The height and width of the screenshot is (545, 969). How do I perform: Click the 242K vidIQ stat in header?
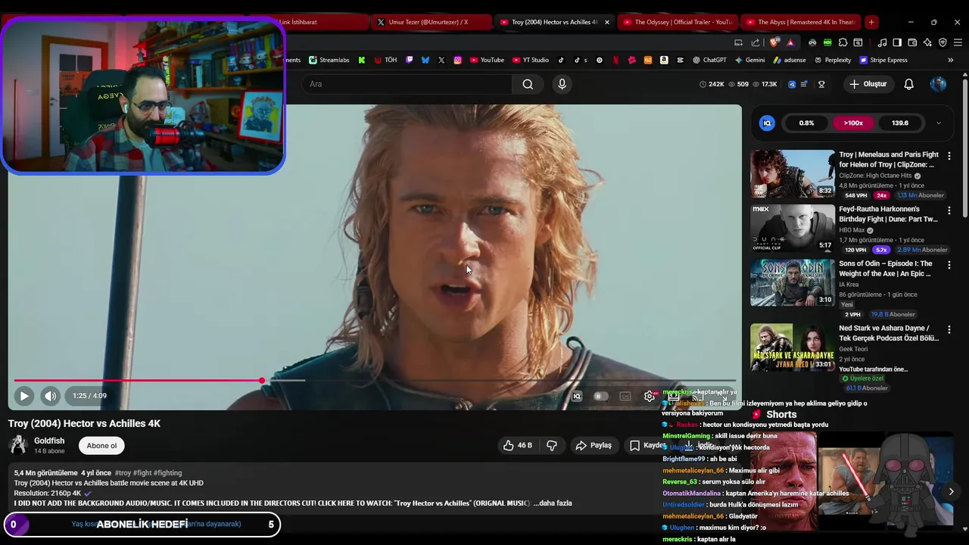[x=712, y=84]
